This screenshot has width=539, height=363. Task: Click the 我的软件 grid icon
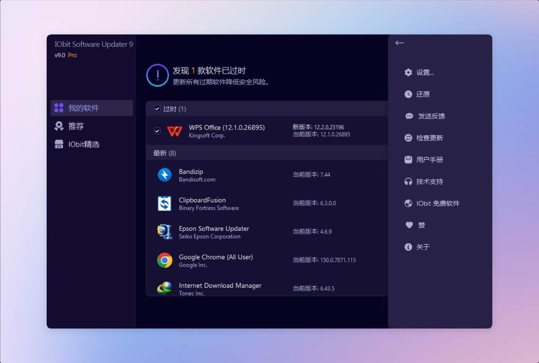(x=59, y=108)
